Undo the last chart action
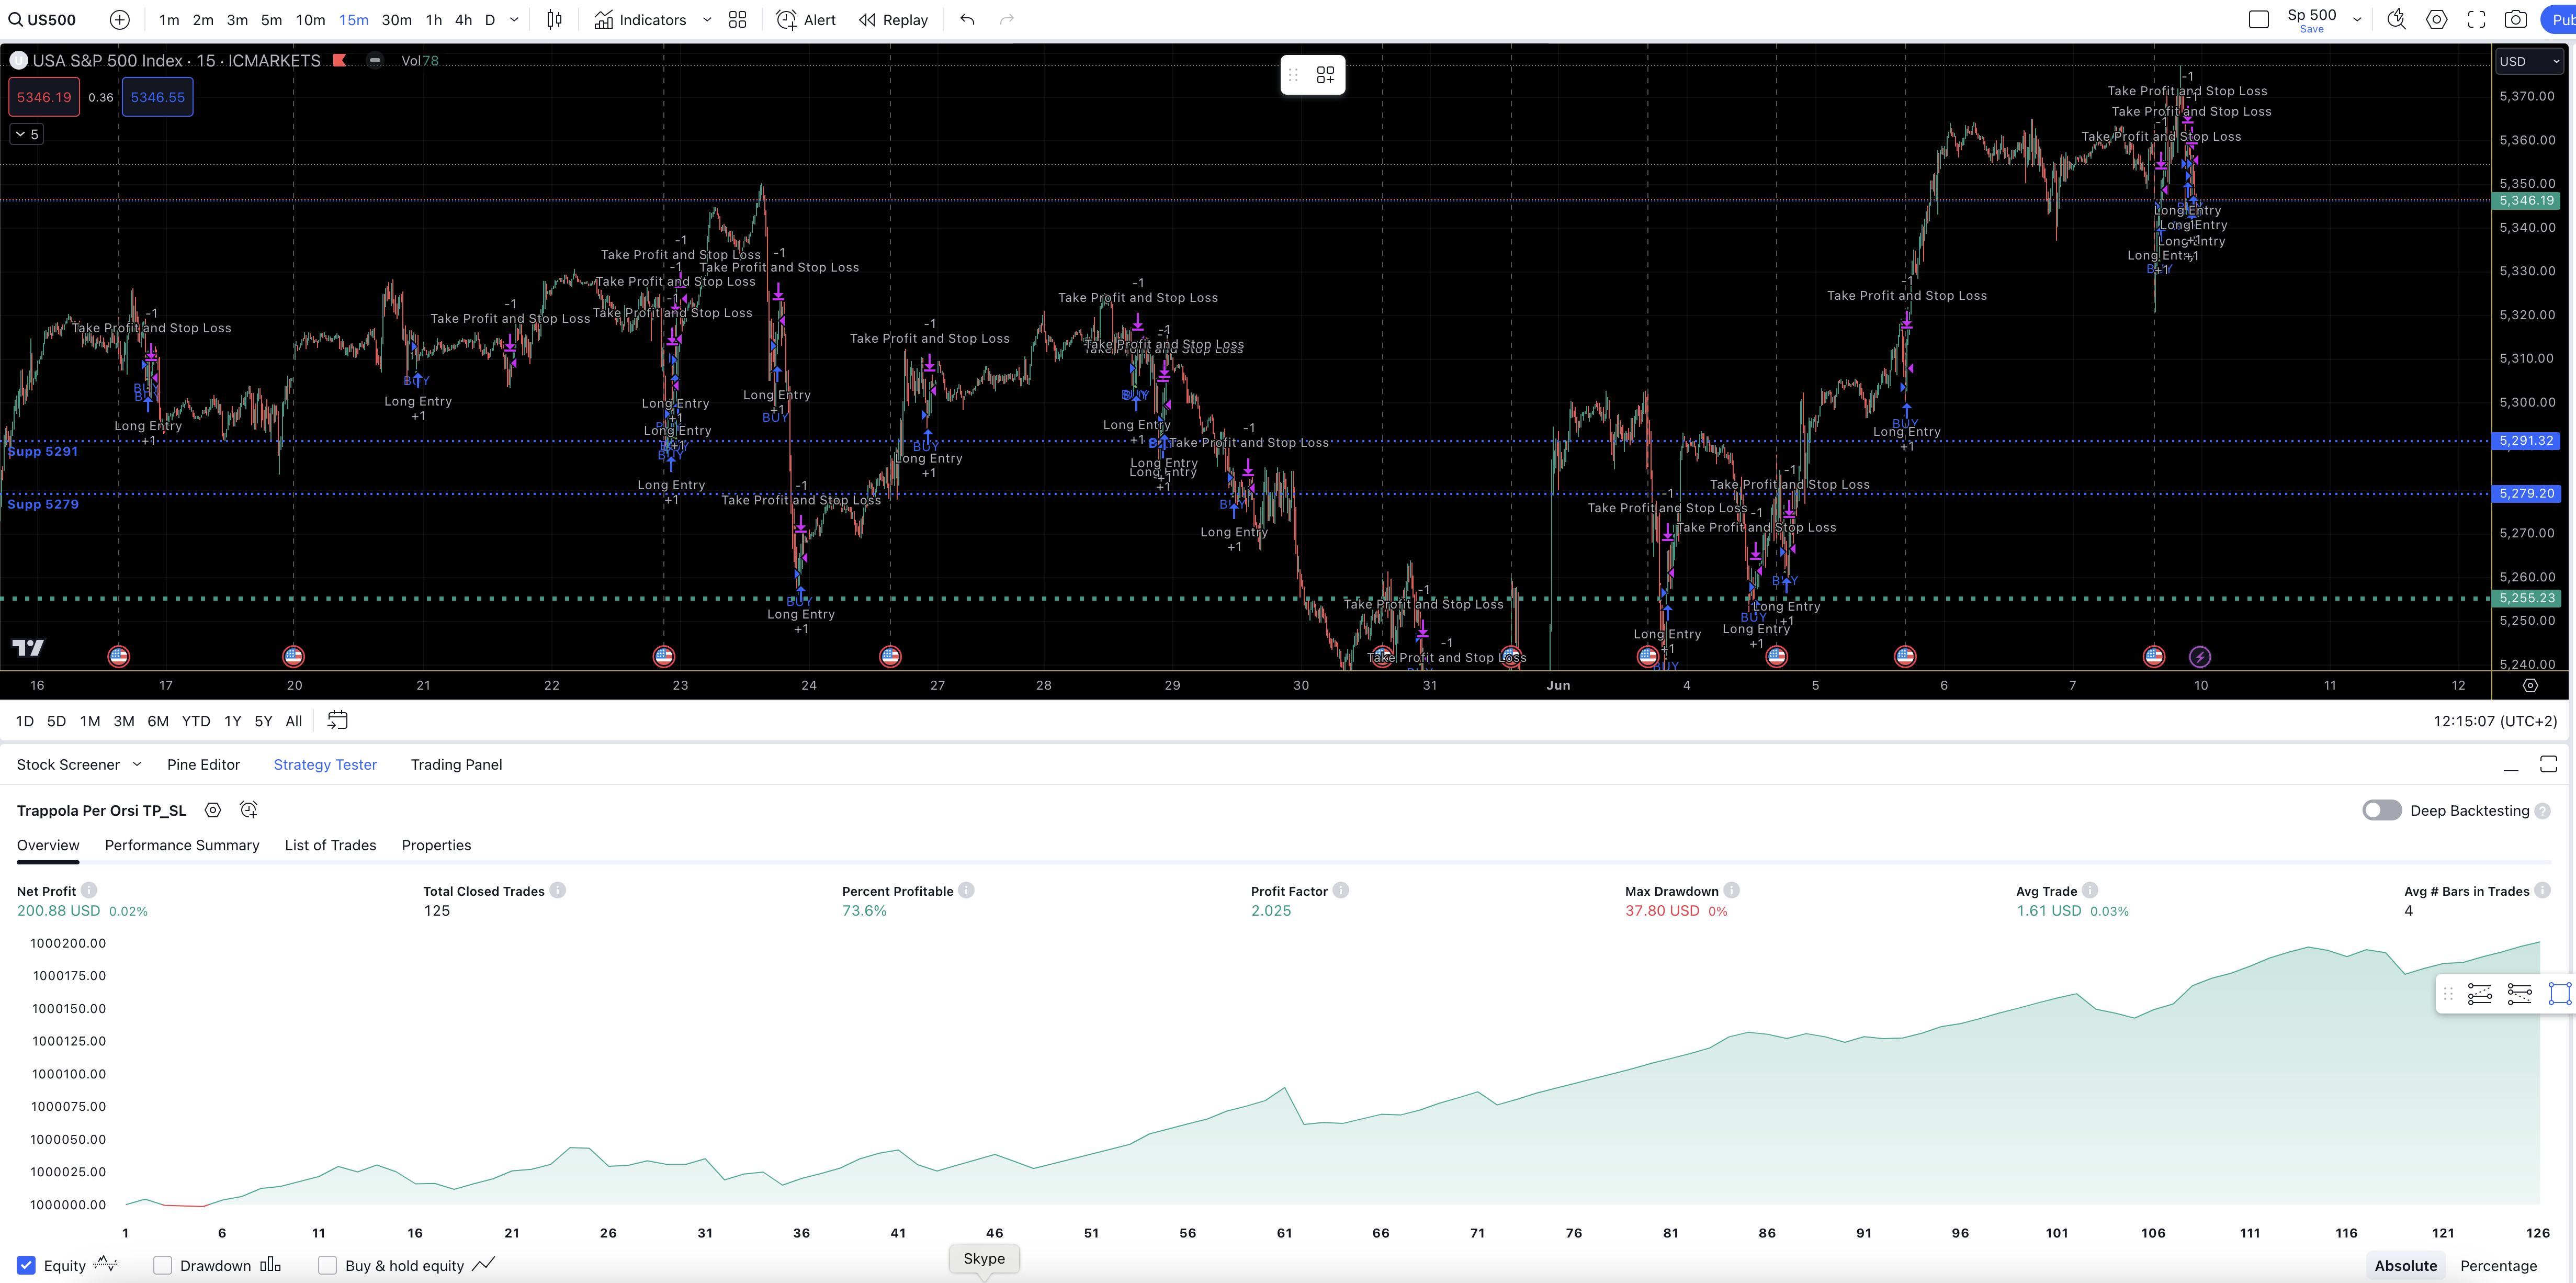Screen dimensions: 2576x1283 pyautogui.click(x=966, y=19)
